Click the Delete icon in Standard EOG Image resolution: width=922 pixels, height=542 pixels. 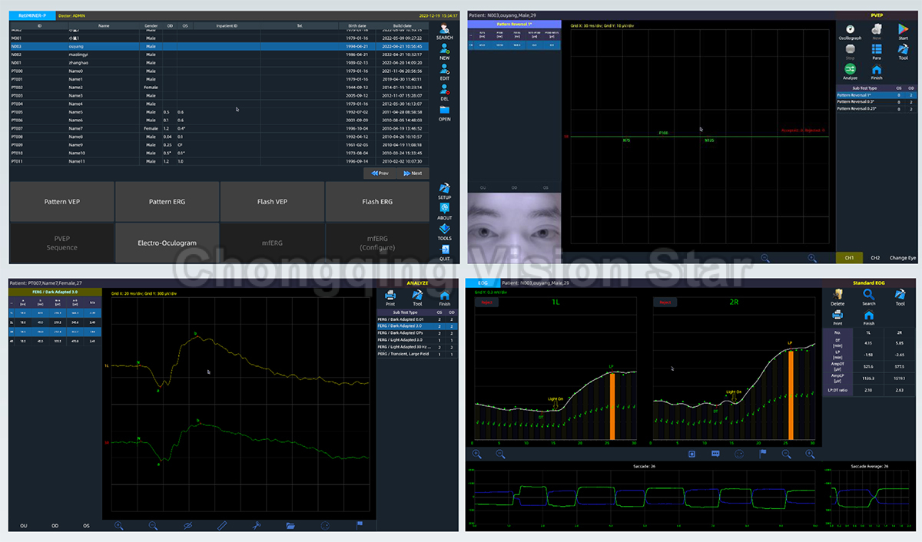(838, 296)
